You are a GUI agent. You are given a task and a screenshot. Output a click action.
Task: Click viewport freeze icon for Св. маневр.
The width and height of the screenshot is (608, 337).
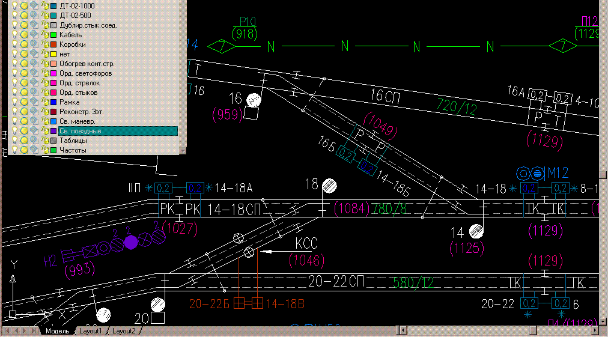click(x=34, y=121)
